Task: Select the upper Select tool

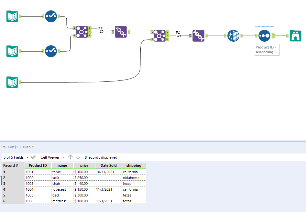Action: pos(51,16)
